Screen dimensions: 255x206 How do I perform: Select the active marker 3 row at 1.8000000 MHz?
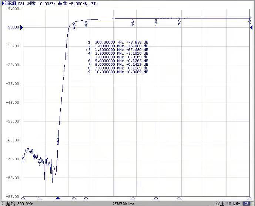pos(118,50)
